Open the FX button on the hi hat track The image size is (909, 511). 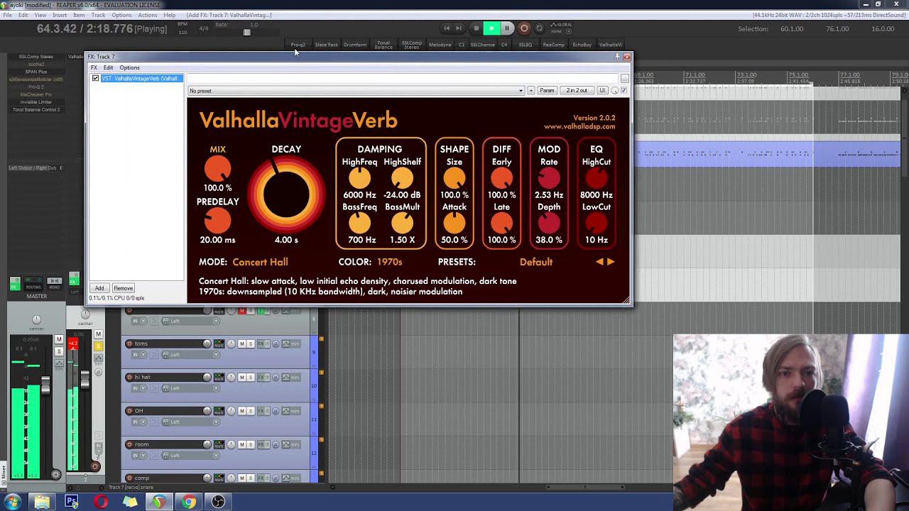pyautogui.click(x=261, y=377)
